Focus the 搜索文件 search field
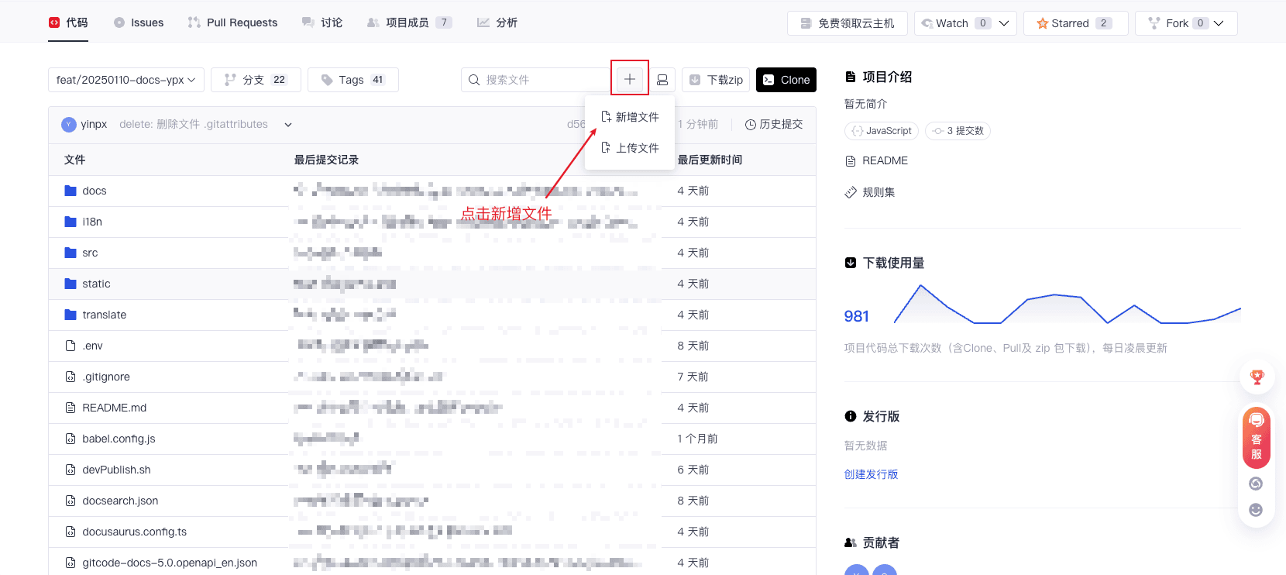Screen dimensions: 1286x575 click(x=542, y=80)
